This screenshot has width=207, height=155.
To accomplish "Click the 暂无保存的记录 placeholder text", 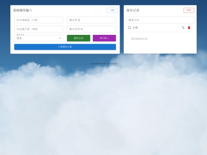I will point(140,39).
